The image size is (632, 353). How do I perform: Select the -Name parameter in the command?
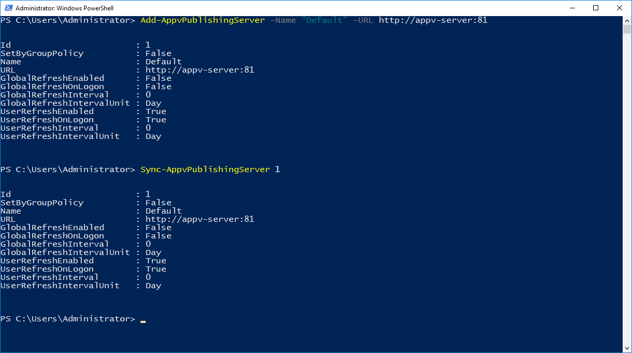point(283,20)
